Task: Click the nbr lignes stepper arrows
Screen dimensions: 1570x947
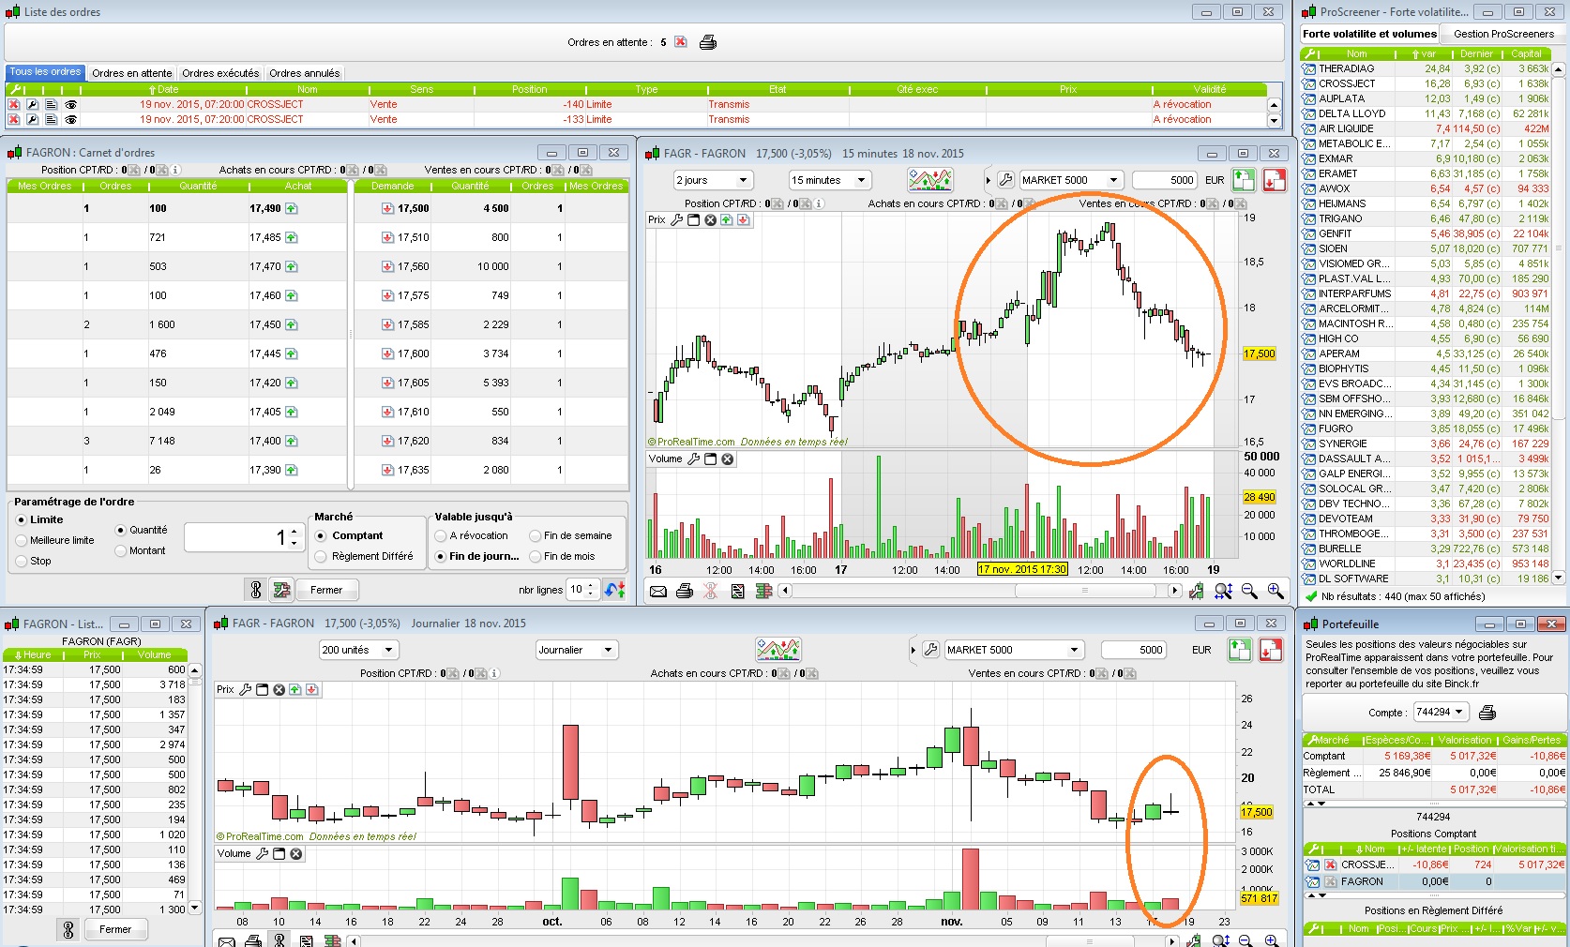Action: pyautogui.click(x=591, y=590)
